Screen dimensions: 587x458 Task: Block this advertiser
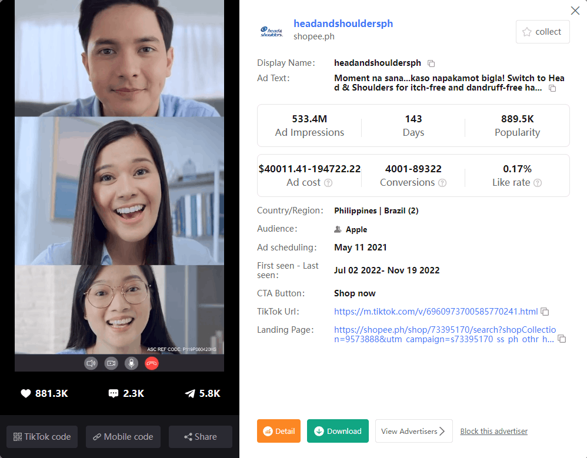coord(493,431)
